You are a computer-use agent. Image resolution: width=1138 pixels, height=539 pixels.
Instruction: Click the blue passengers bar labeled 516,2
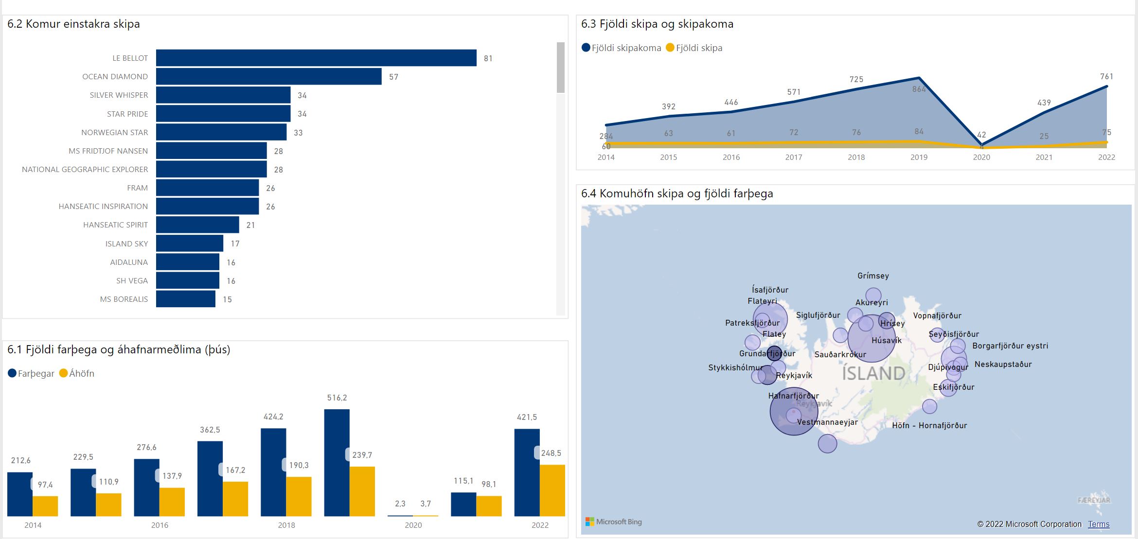[337, 463]
